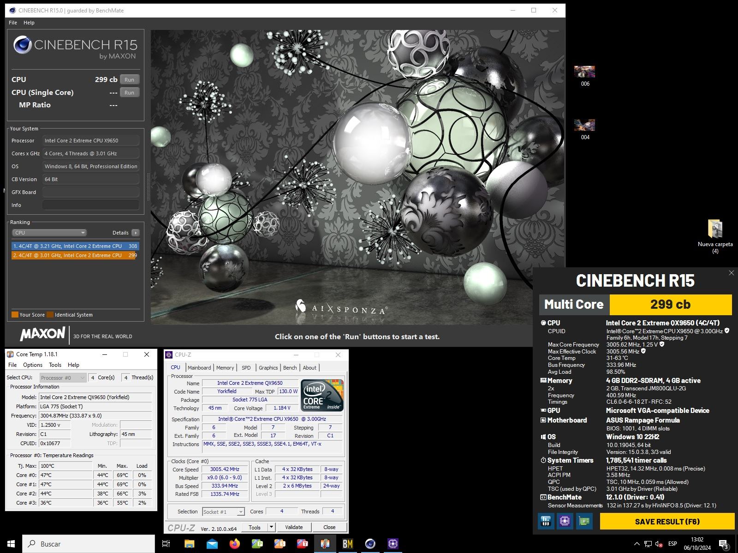
Task: Open the notification center icon
Action: (724, 544)
